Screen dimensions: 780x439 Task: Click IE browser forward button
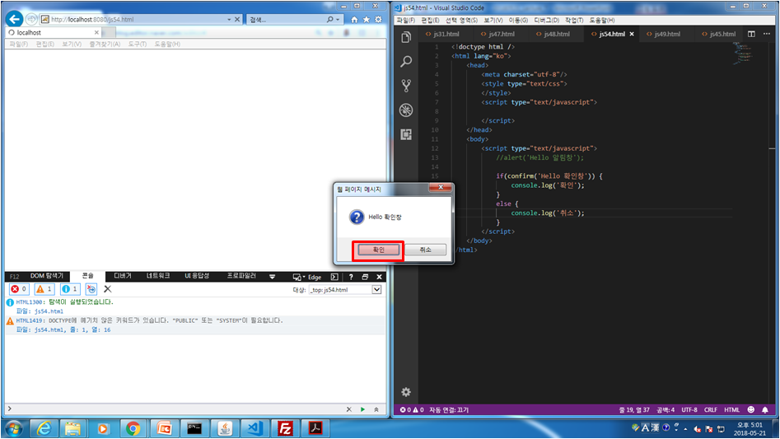coord(31,19)
